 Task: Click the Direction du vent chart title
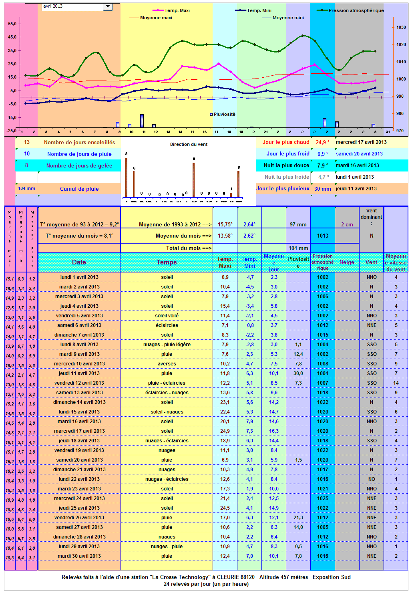[189, 144]
